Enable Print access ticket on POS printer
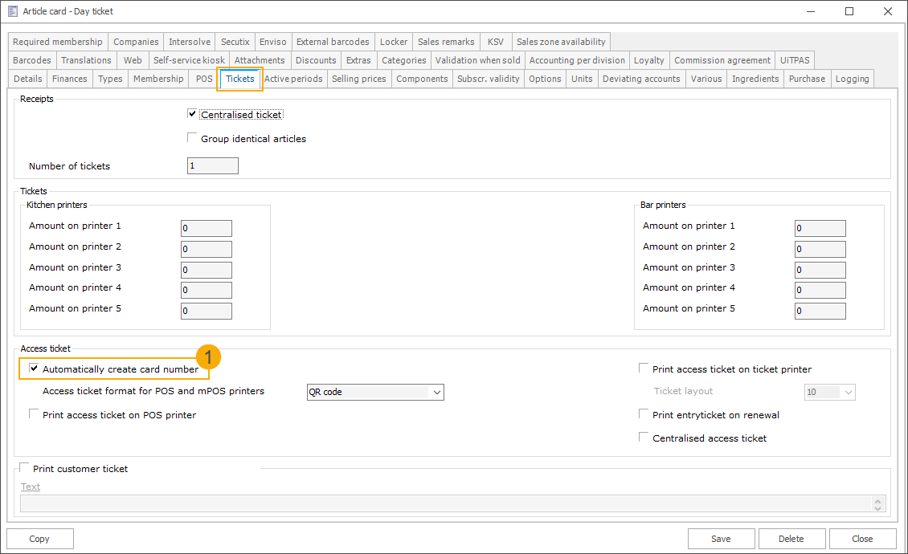The height and width of the screenshot is (554, 908). (x=34, y=414)
